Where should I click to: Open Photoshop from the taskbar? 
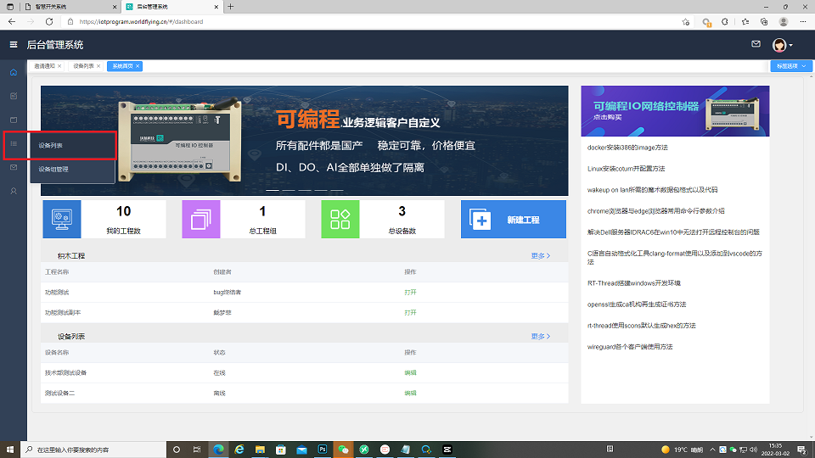tap(323, 450)
